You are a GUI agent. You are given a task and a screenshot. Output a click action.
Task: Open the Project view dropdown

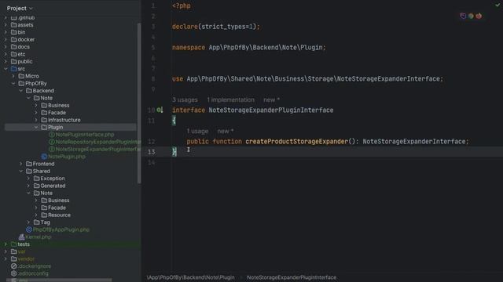pos(20,9)
